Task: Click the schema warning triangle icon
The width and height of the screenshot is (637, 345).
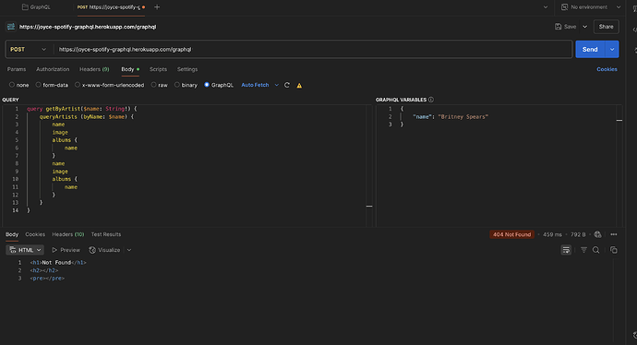Action: click(x=299, y=85)
